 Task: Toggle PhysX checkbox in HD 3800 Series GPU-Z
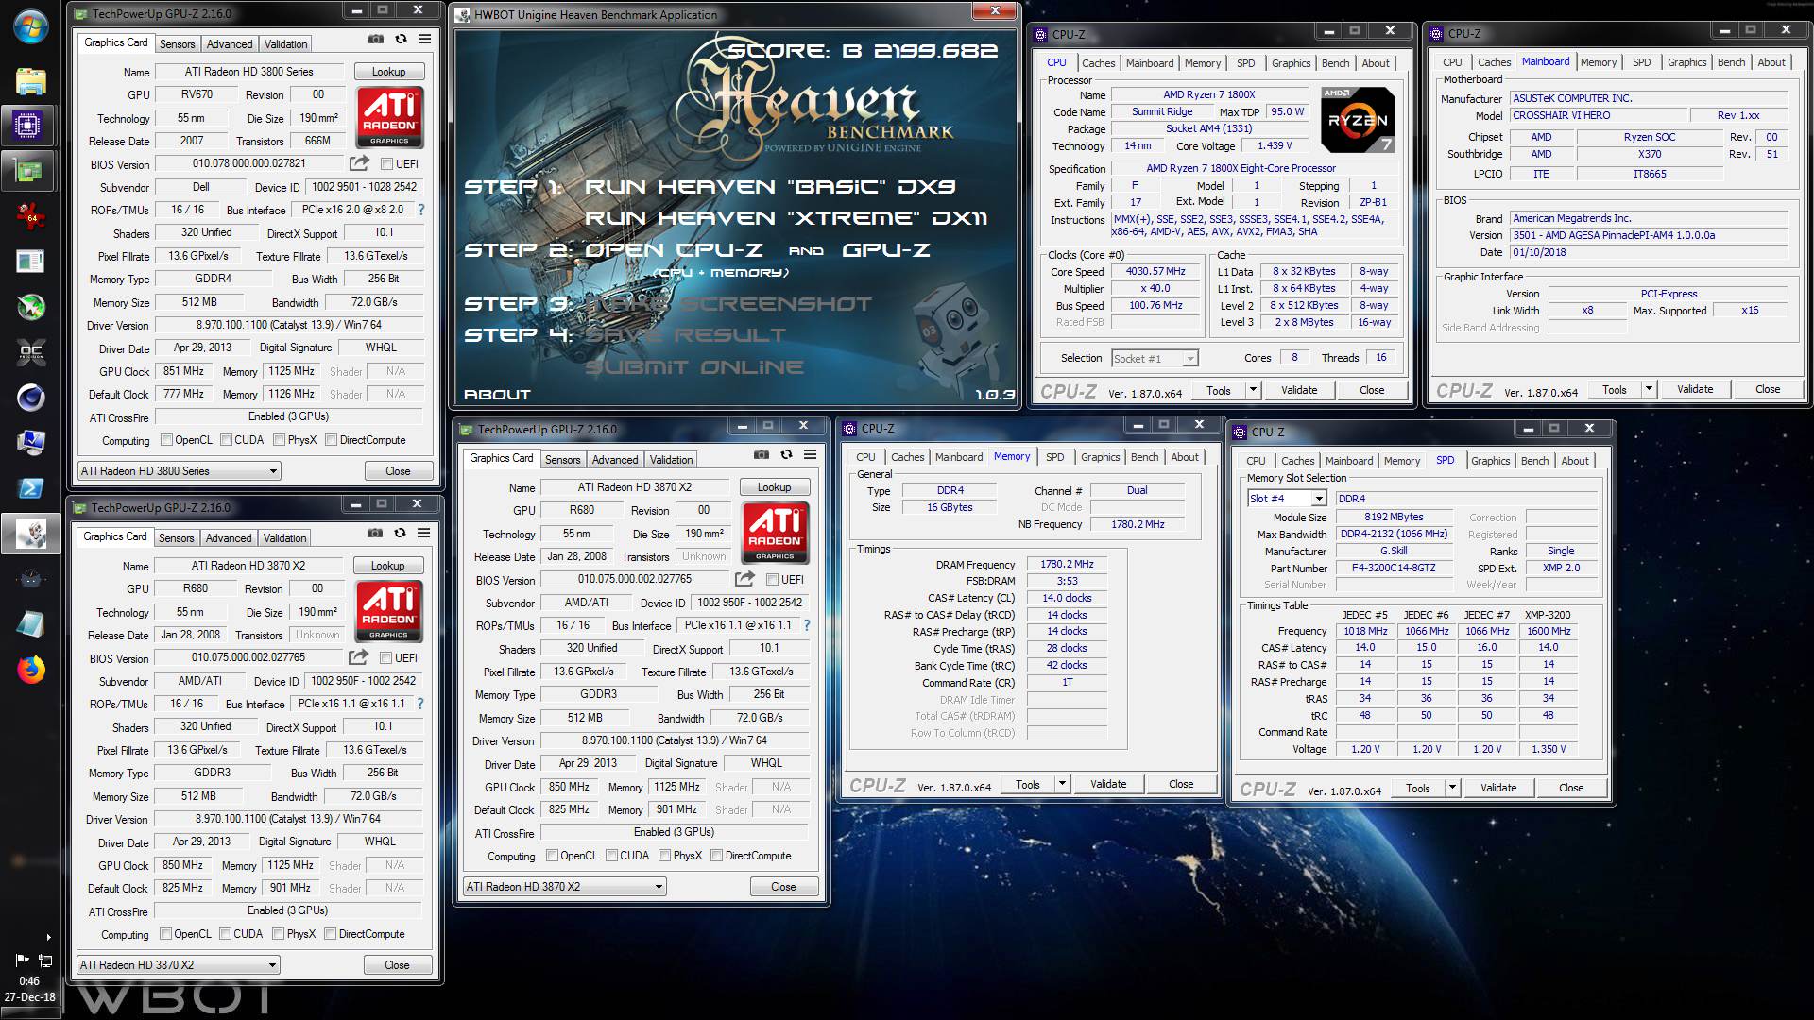pyautogui.click(x=279, y=440)
